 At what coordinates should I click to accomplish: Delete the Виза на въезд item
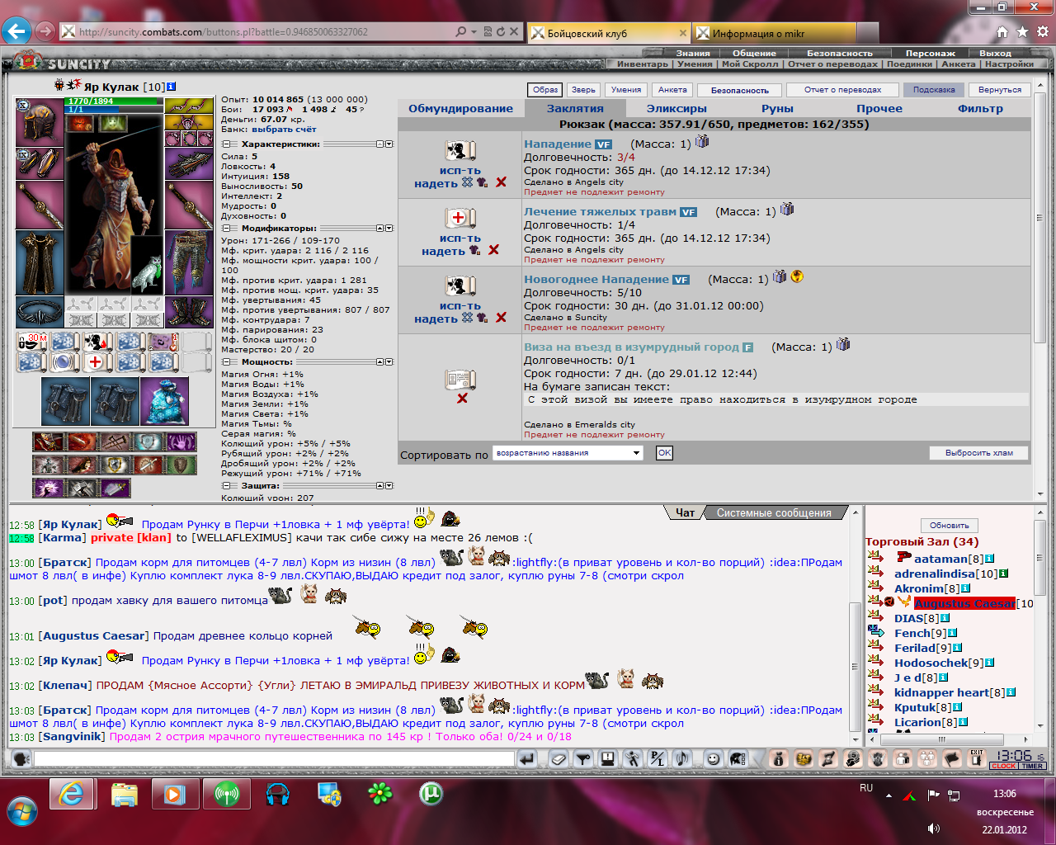(x=462, y=398)
